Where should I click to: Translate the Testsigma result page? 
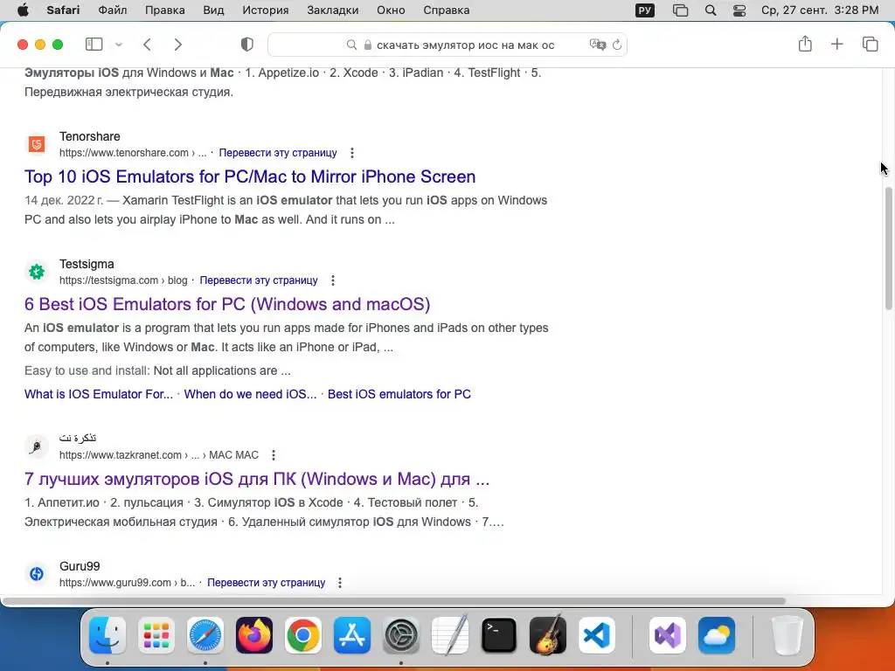(259, 280)
